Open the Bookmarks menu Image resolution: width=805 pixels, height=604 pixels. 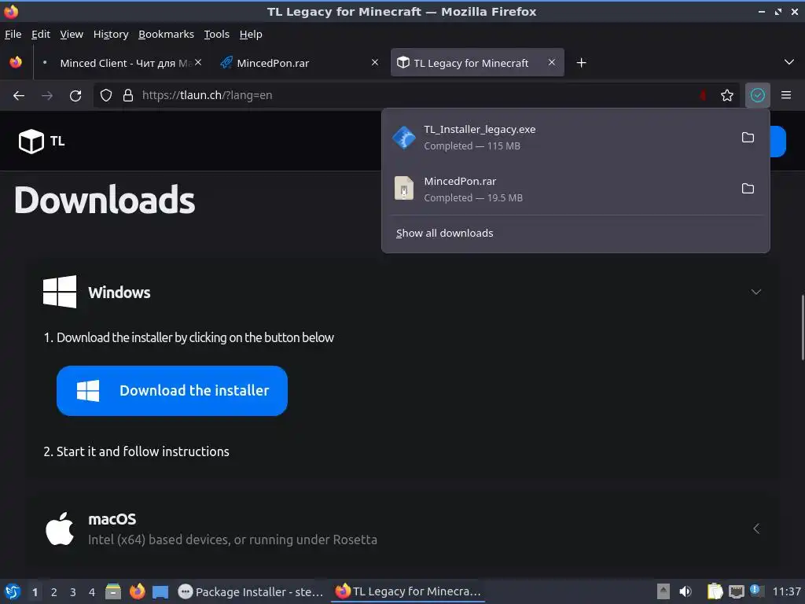[x=166, y=35]
